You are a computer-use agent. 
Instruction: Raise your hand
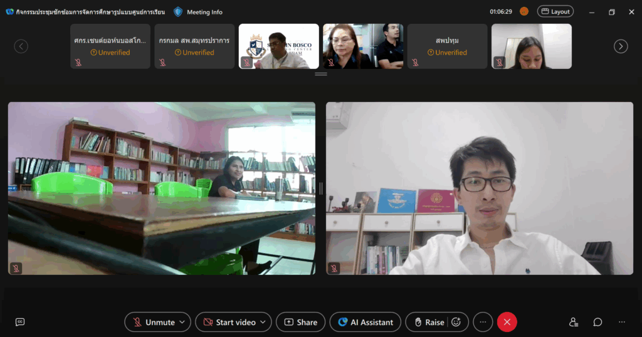(428, 322)
